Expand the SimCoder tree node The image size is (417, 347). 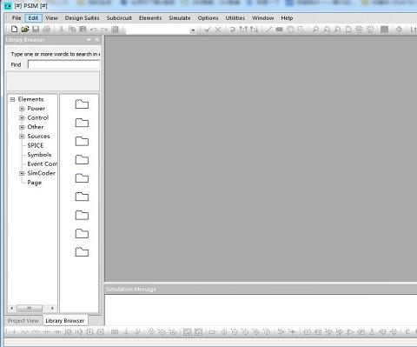coord(22,173)
